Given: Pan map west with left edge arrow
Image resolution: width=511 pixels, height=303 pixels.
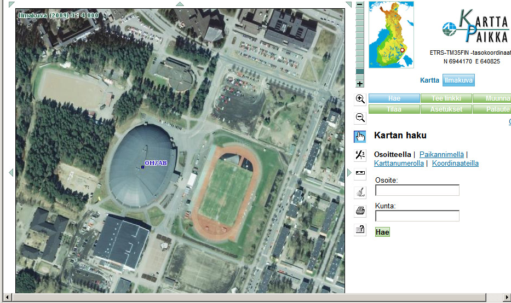Looking at the screenshot, I should (x=10, y=173).
